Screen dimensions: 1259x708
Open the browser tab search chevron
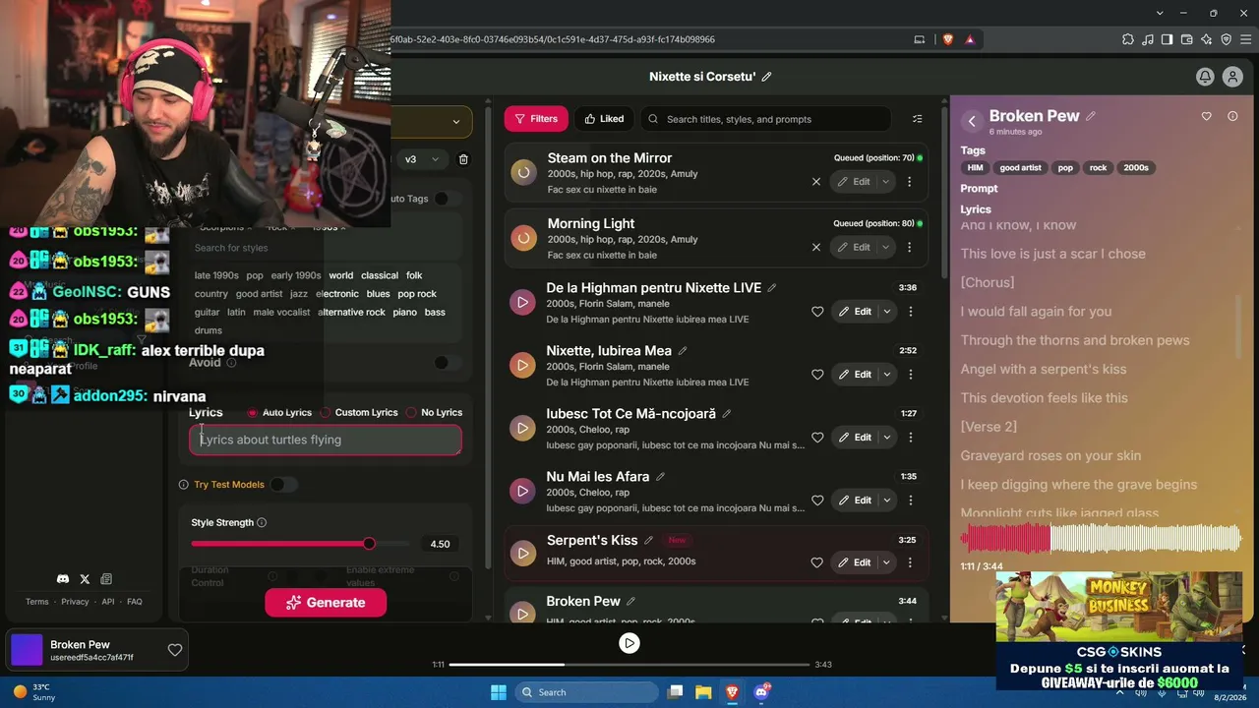1160,13
